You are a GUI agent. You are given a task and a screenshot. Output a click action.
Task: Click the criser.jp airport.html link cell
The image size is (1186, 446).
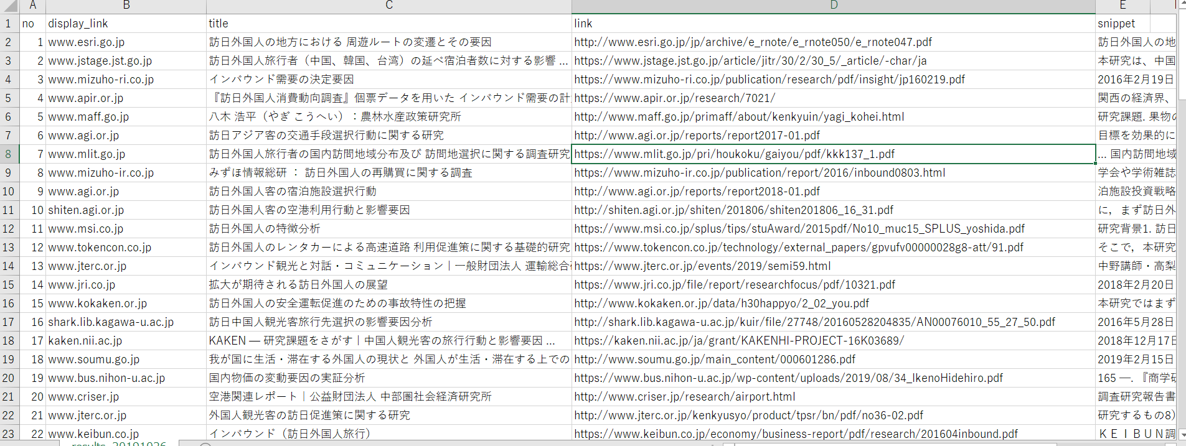point(834,397)
